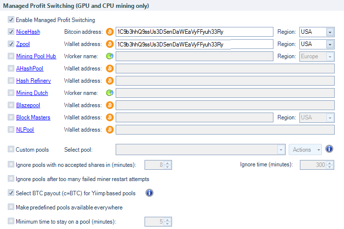Image resolution: width=344 pixels, height=229 pixels.
Task: Check Make predefined pools available everywhere
Action: (11, 207)
